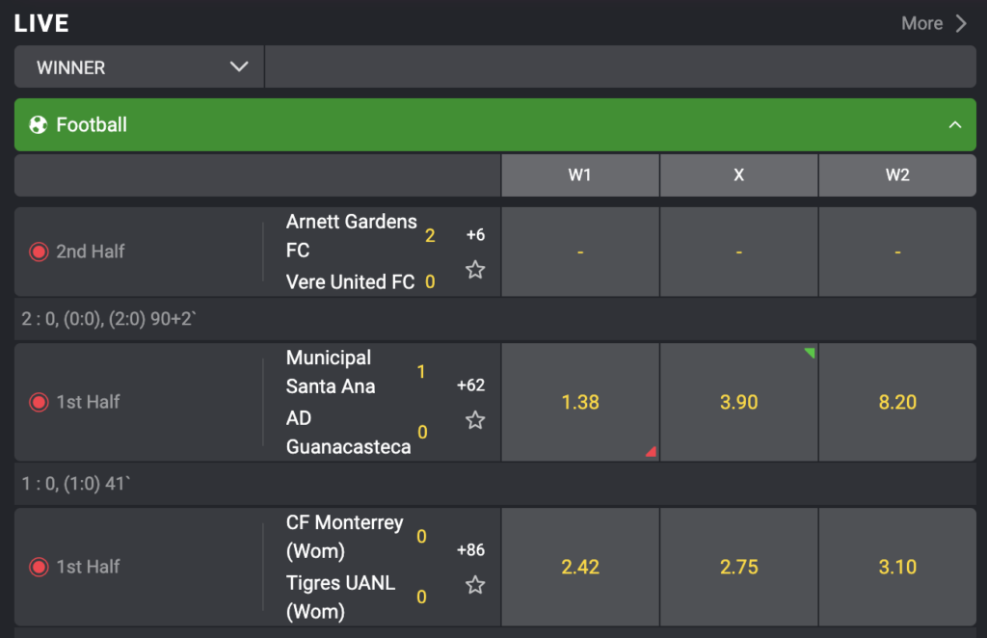The image size is (987, 638).
Task: Select the 8.20 W2 odds for AD Guanacasteca
Action: click(x=897, y=402)
